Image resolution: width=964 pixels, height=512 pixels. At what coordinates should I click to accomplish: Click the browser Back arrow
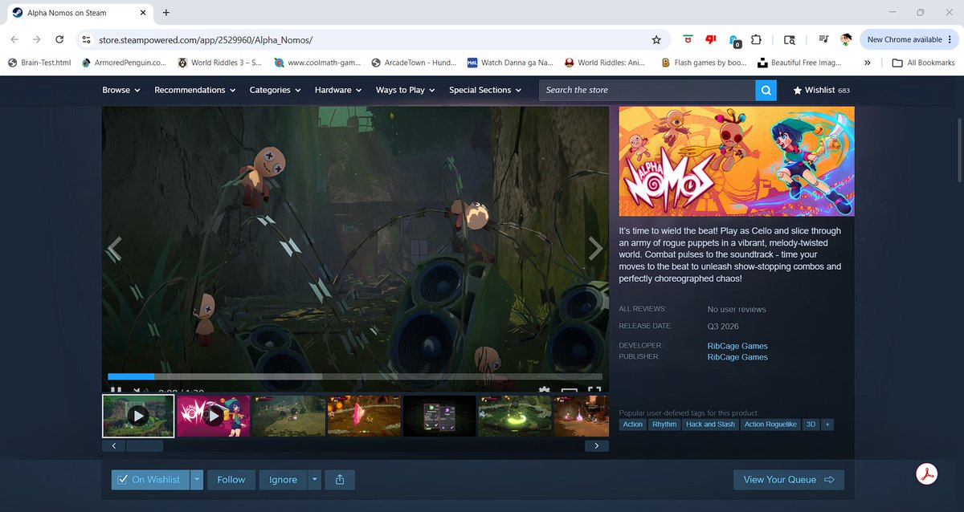14,39
